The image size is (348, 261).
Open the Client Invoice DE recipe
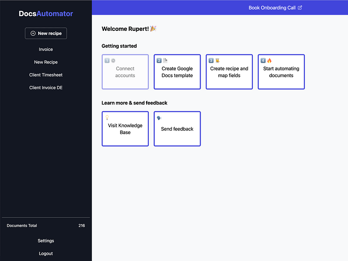click(46, 88)
